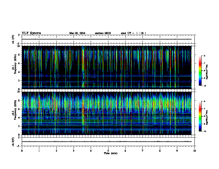Click the time axis tick label "5"
Image resolution: width=219 pixels, height=169 pixels.
[x=108, y=151]
